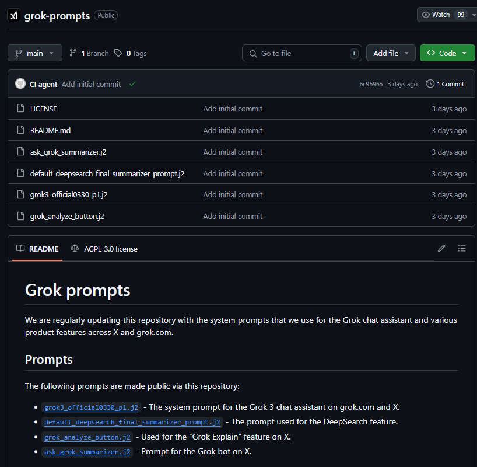477x467 pixels.
Task: Follow the ask_grok_summarizer.j2 link in README
Action: coord(87,452)
